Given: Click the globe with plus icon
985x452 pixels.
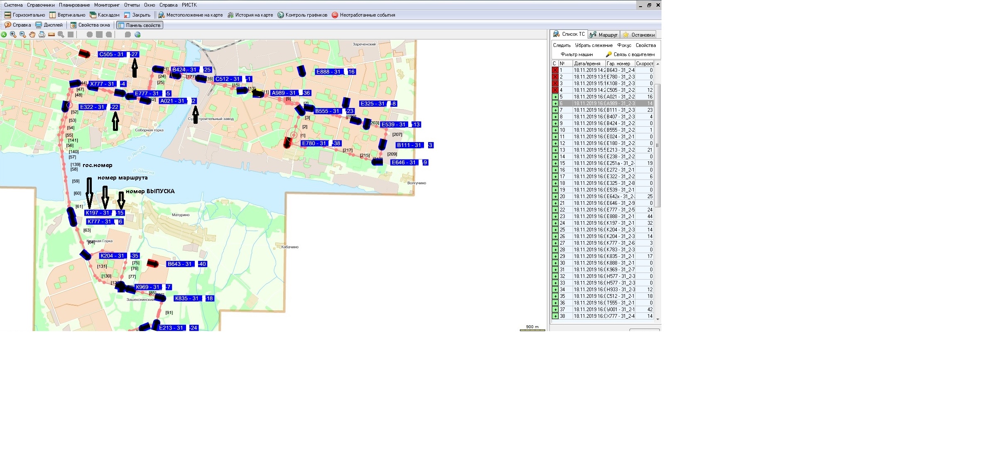Looking at the screenshot, I should [x=137, y=34].
